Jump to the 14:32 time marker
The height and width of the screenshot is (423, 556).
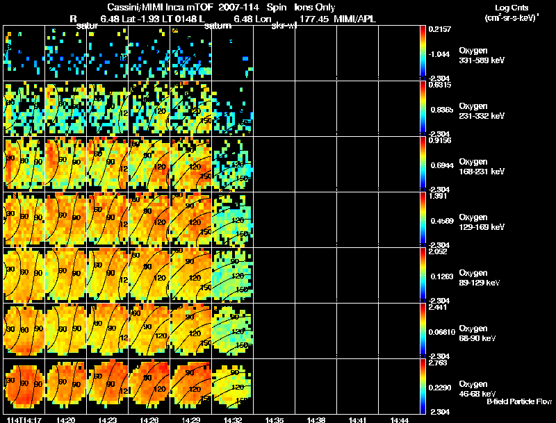(232, 420)
